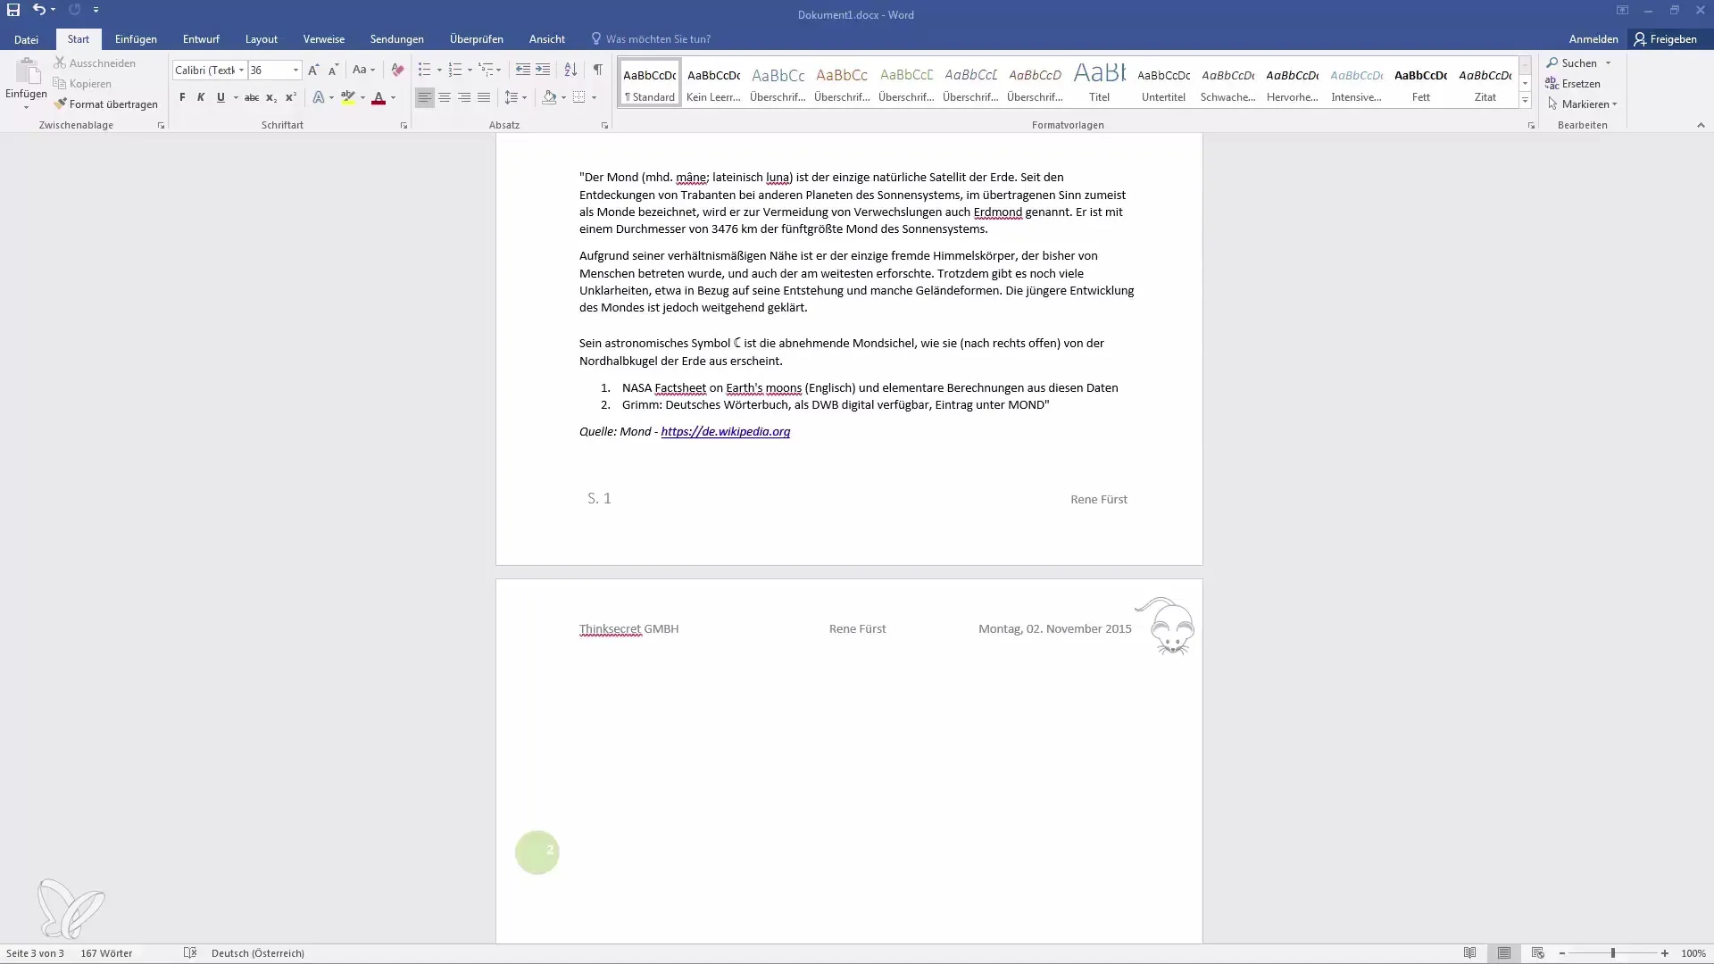Undo the last action

click(38, 10)
